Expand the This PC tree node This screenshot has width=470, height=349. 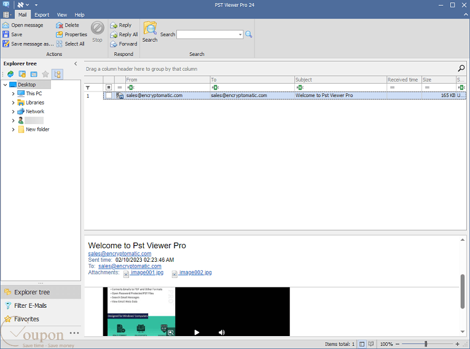13,93
